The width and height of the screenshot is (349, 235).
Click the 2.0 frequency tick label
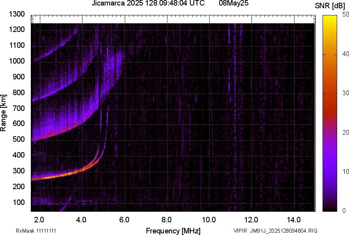39,219
